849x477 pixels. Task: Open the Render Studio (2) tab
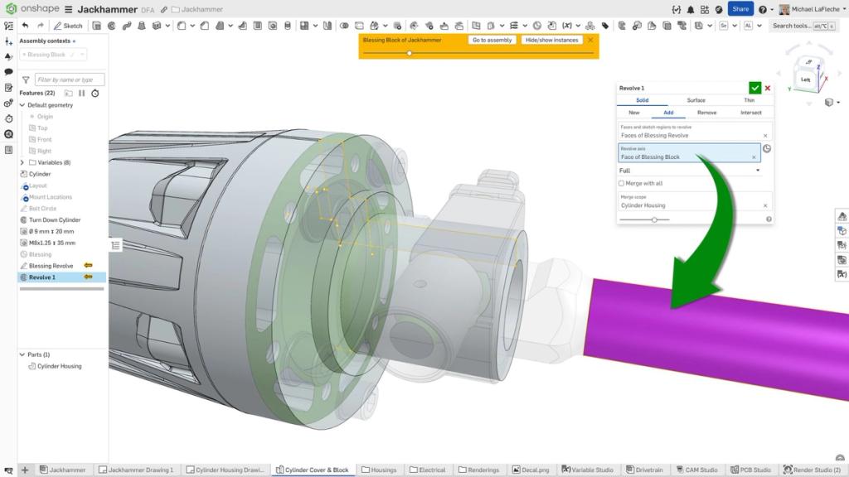pyautogui.click(x=813, y=469)
